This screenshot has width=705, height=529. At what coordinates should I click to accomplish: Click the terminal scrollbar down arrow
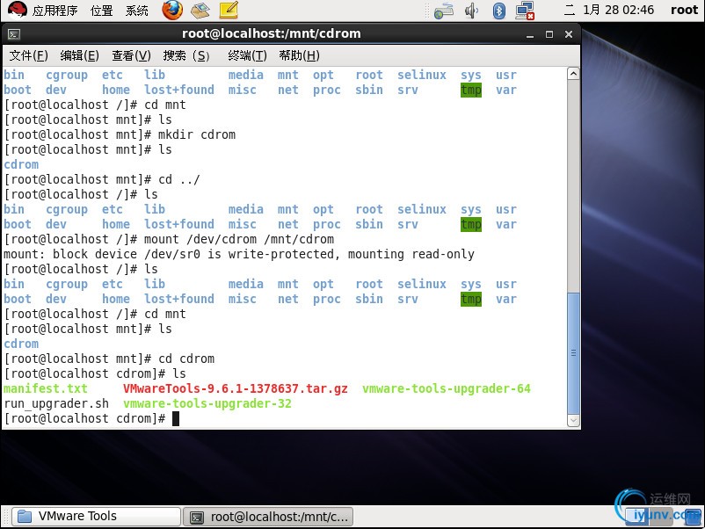573,421
